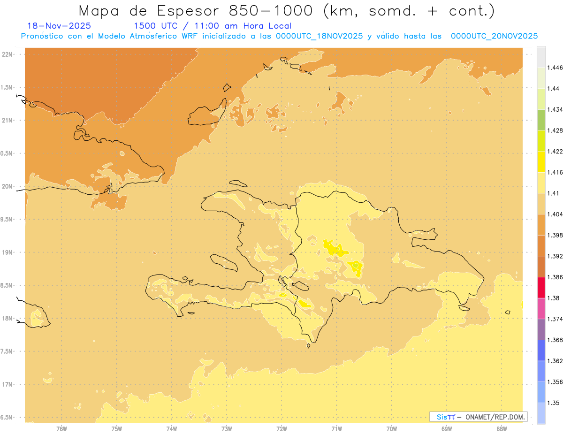Click the legend value '1.428'
Screen dimensions: 563x435
coord(555,130)
